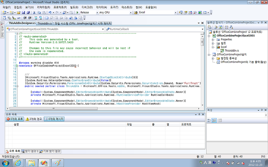
Task: Open the Any CPU platform dropdown
Action: click(131, 13)
